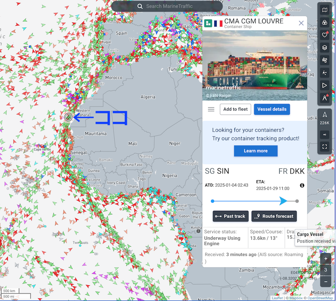Open the map type selector icon
Viewport: 336px width, 301px height.
[x=325, y=10]
